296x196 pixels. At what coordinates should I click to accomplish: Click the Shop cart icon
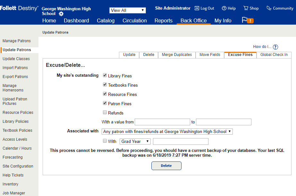(x=246, y=8)
